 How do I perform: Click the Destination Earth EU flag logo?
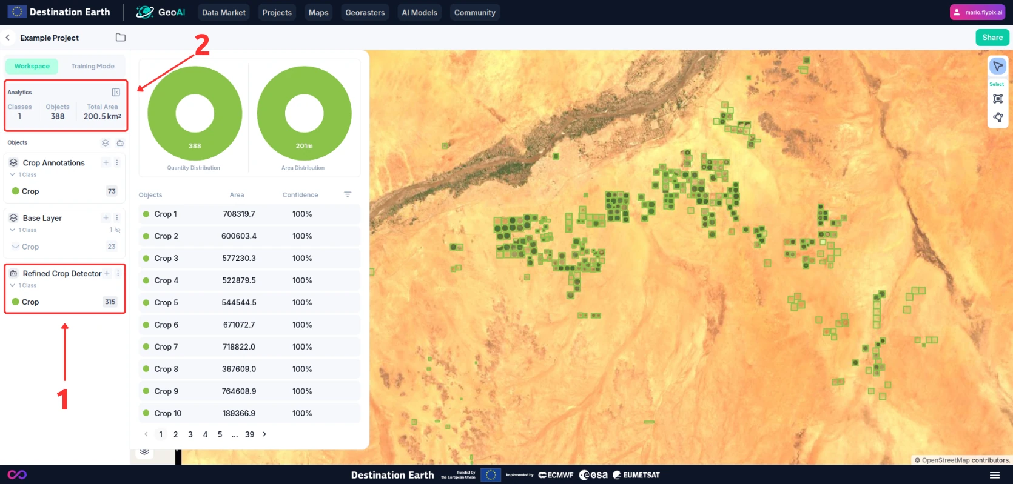point(17,12)
